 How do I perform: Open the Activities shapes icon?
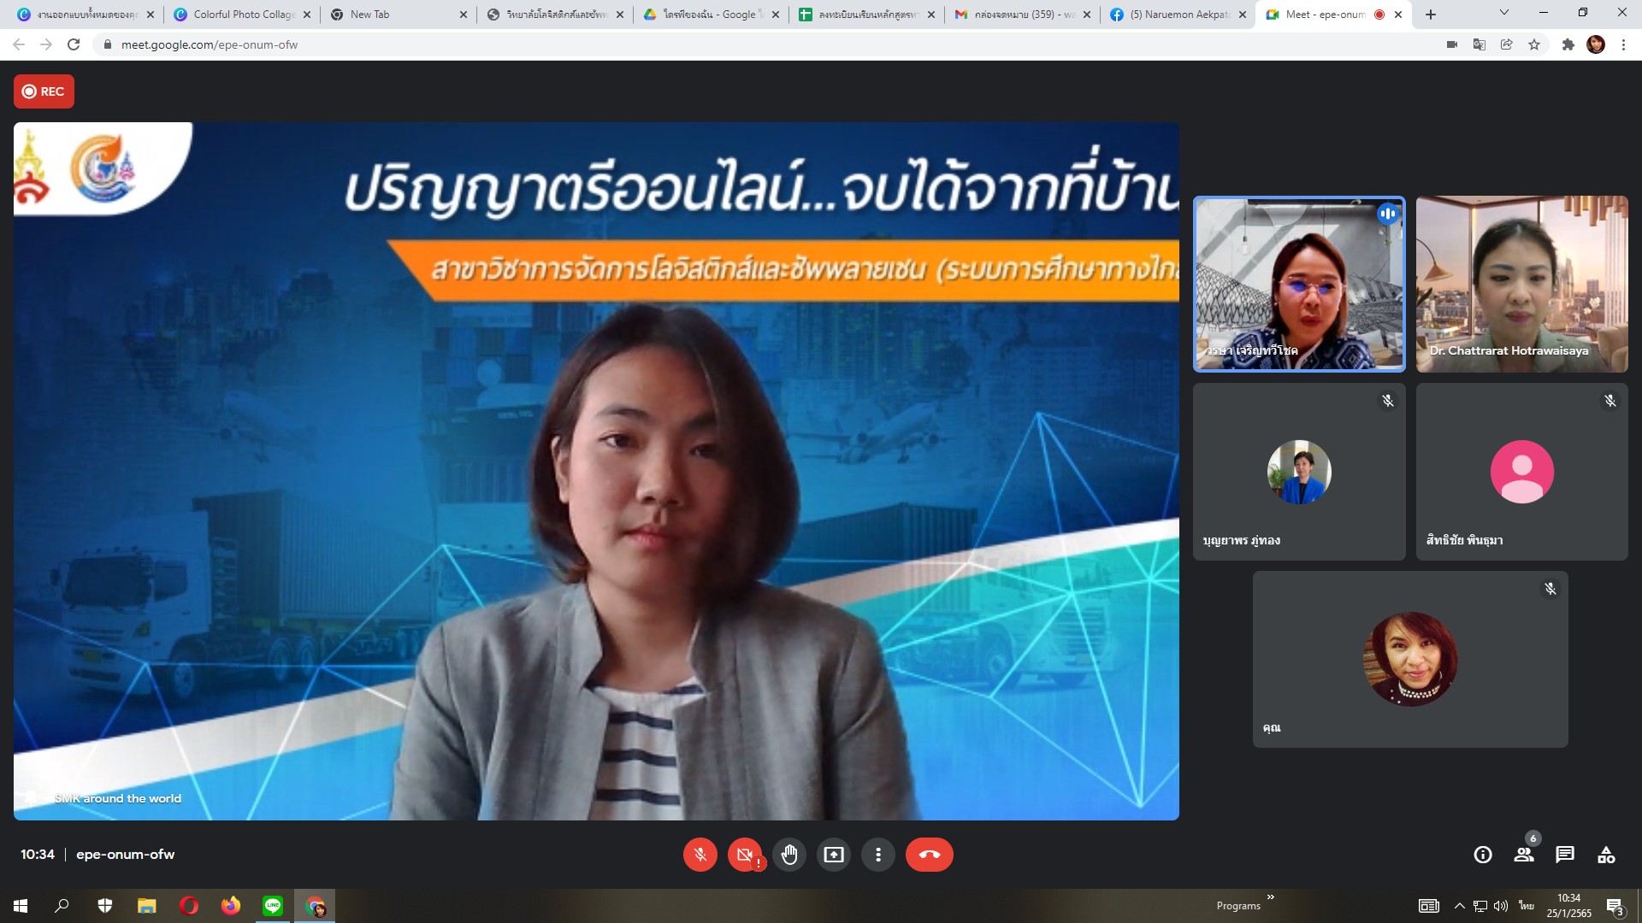click(x=1606, y=855)
